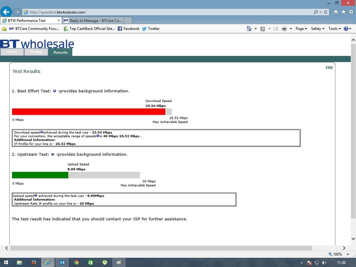Click the horizontal scrollbar left arrow

click(6, 248)
